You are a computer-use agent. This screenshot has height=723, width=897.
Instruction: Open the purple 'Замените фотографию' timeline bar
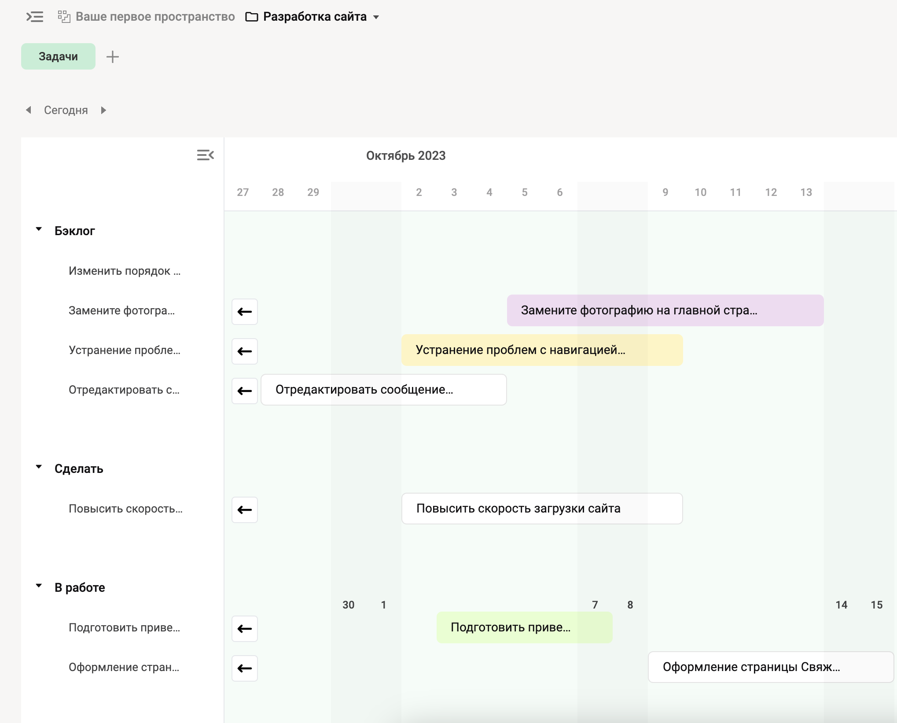(x=665, y=310)
